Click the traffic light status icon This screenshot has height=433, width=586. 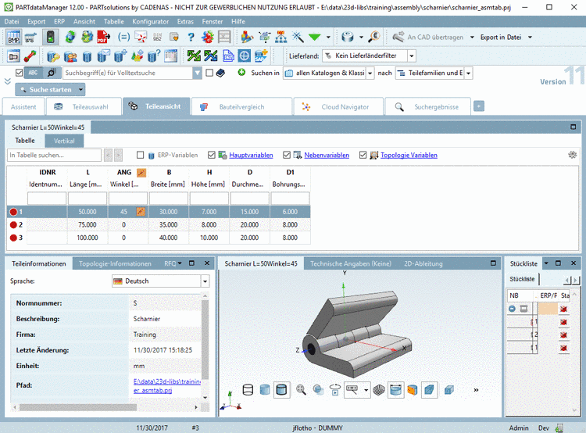click(x=51, y=37)
